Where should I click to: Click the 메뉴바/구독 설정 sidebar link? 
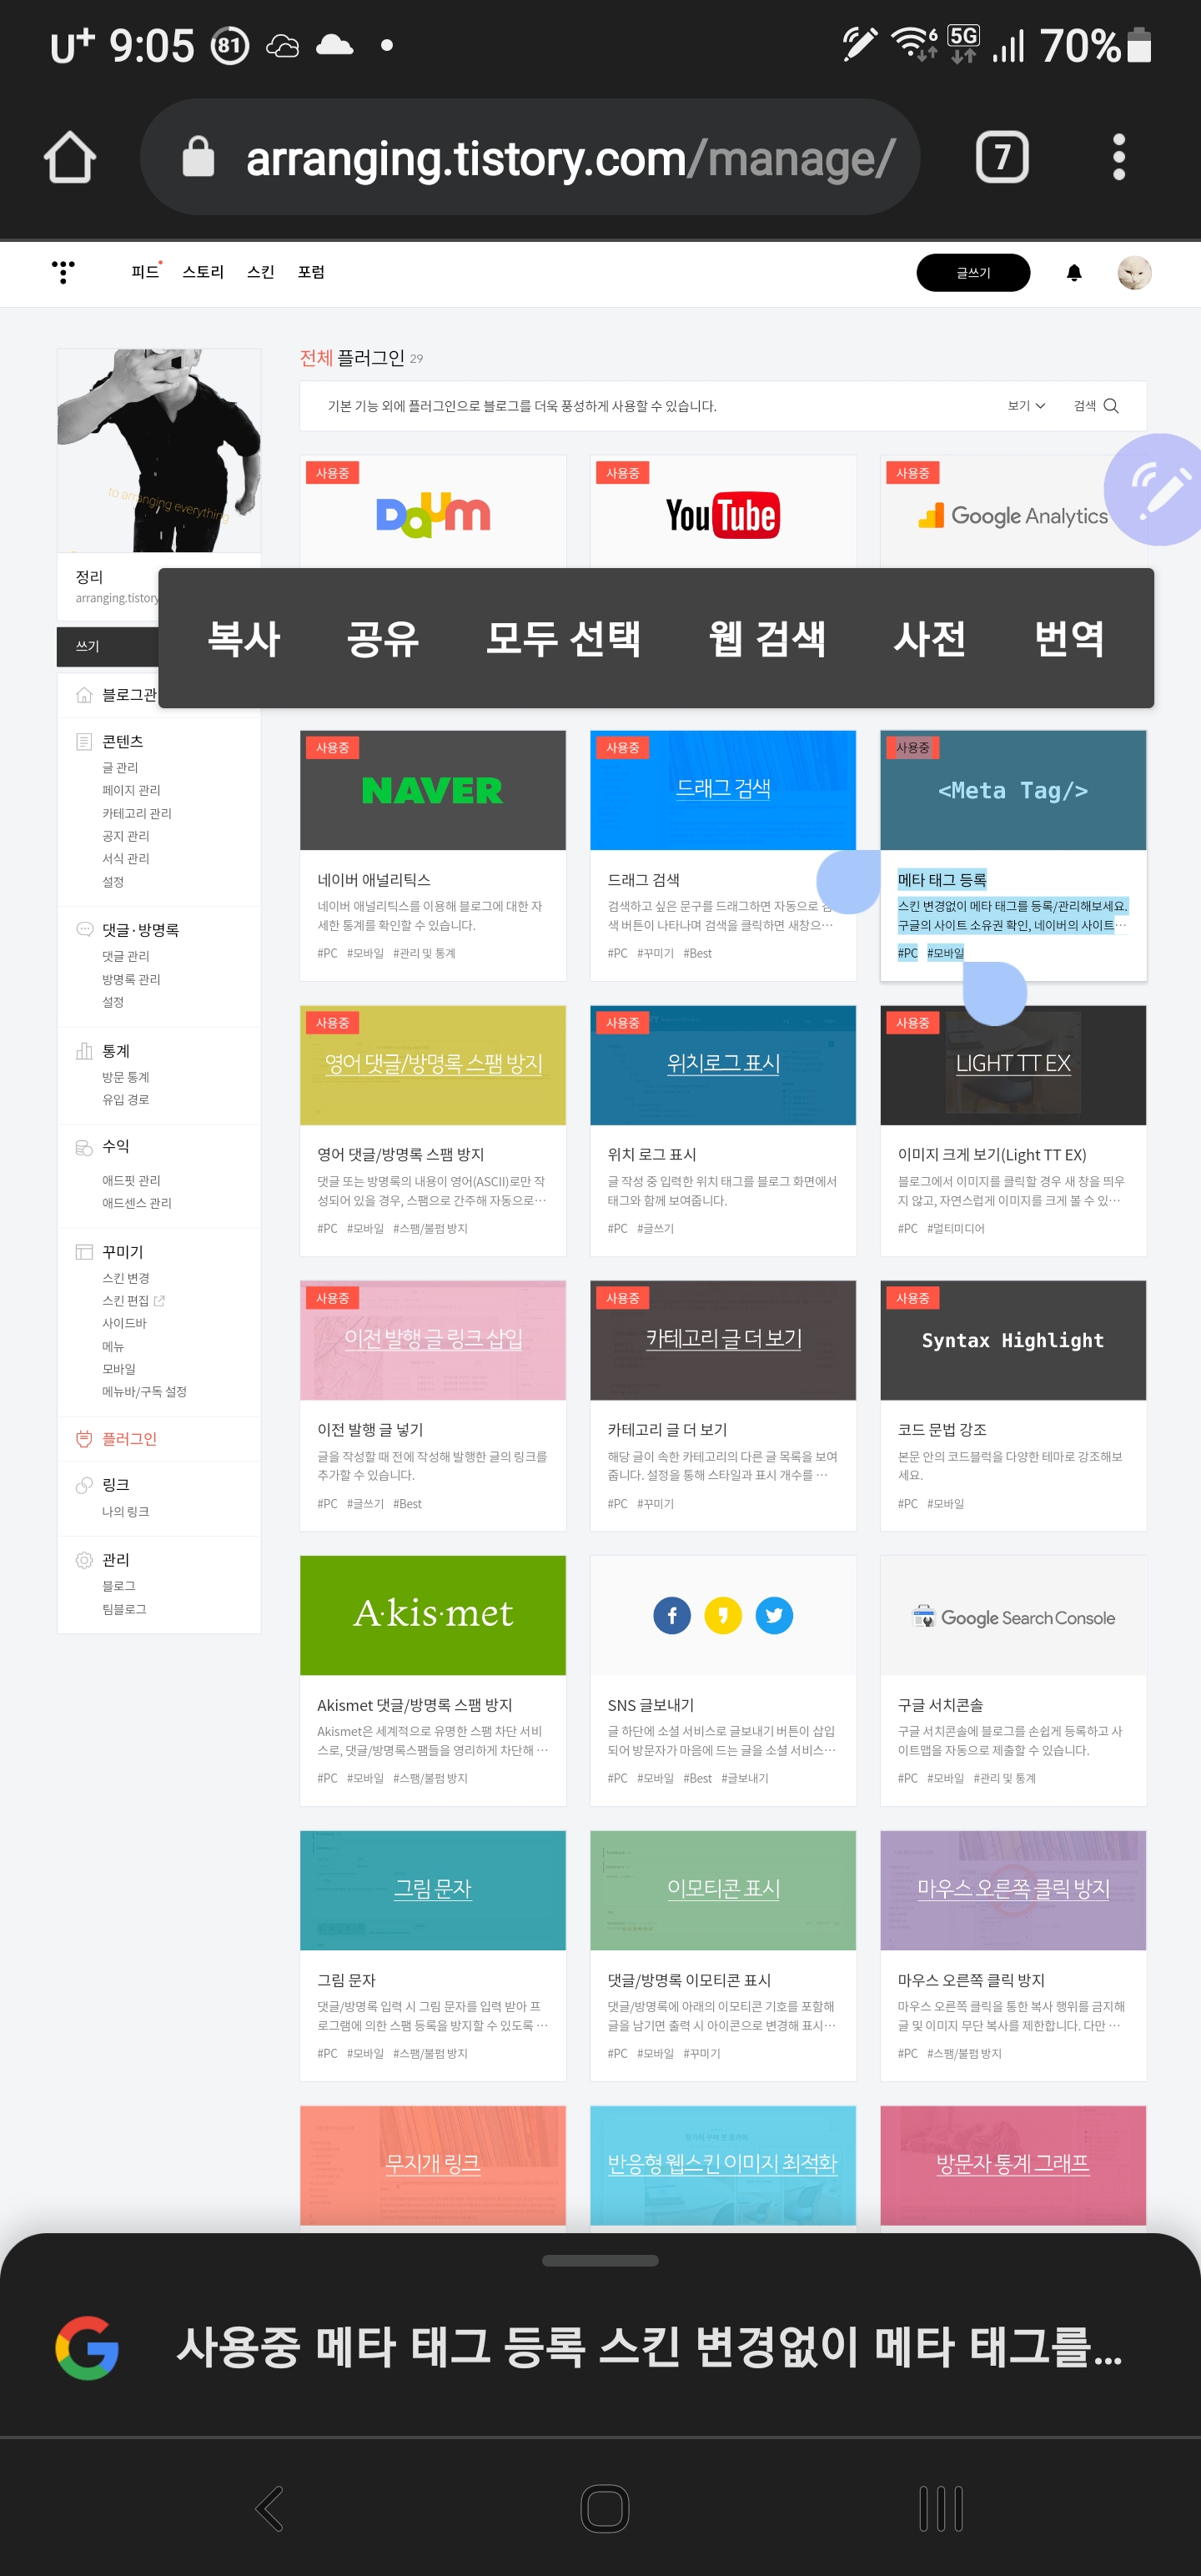click(x=144, y=1391)
